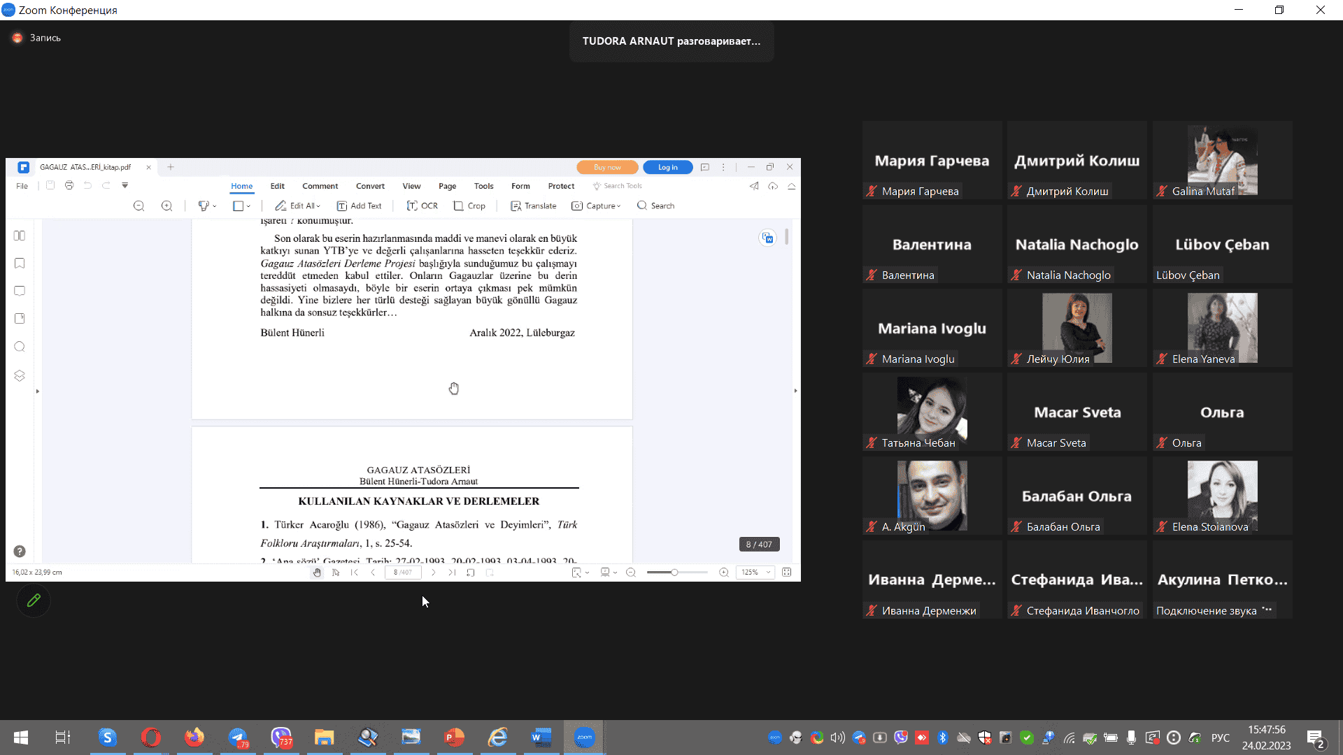Click the Buy now button
This screenshot has height=755, width=1343.
pos(606,167)
